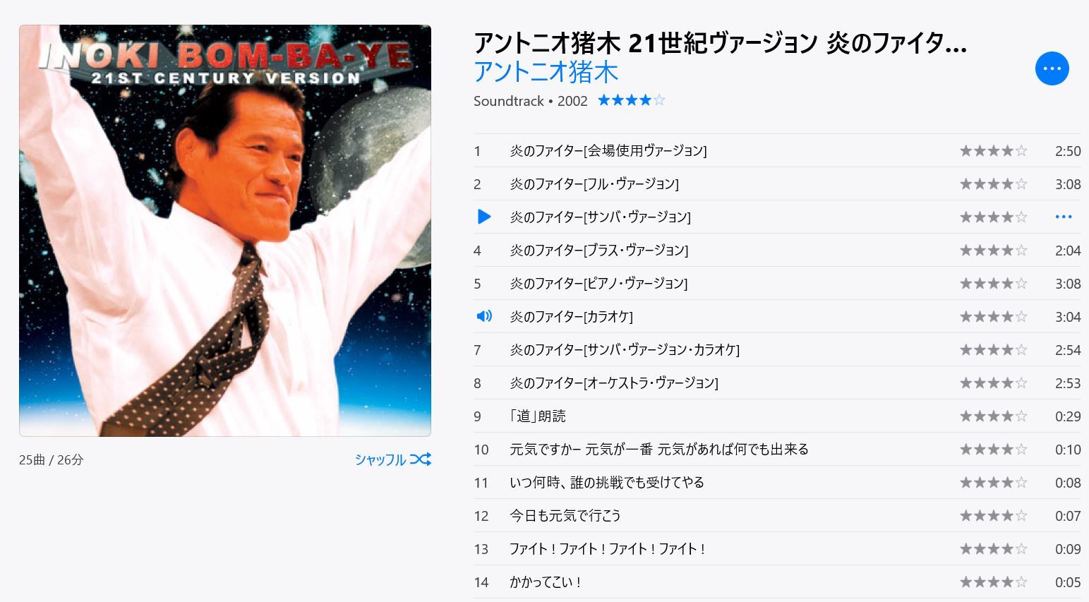Screen dimensions: 1089x602
Task: Select track 炎のファイター[フル・ヴァージョン]
Action: tap(777, 183)
